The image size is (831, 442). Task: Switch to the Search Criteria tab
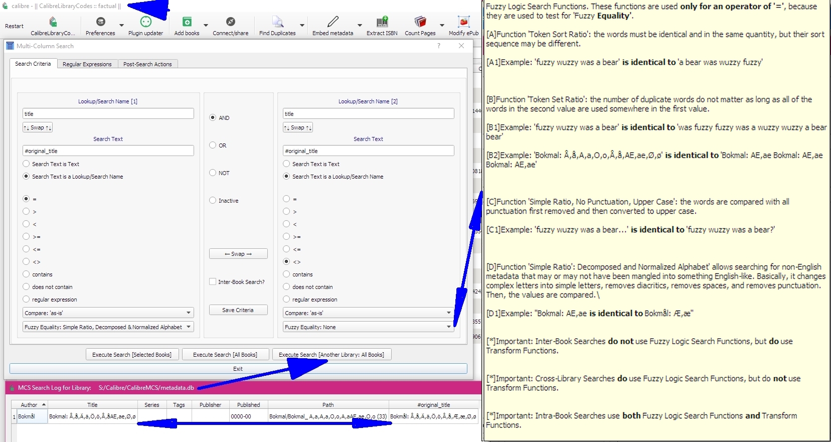tap(33, 64)
